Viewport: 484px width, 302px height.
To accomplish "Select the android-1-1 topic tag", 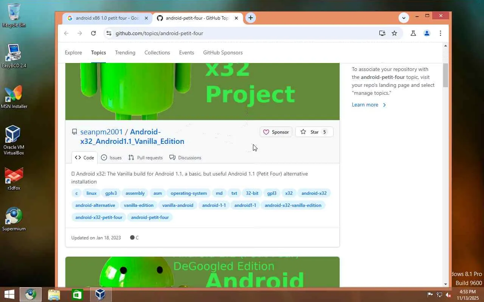I will 214,205.
